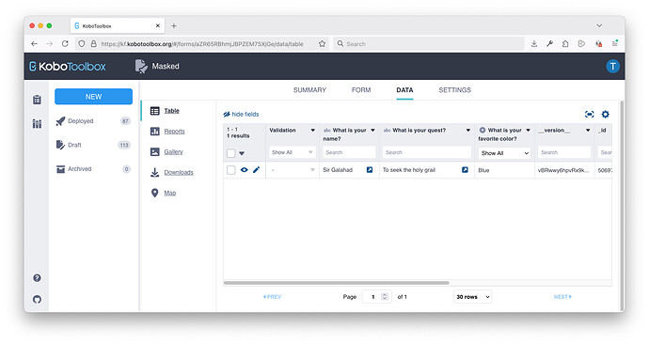649x344 pixels.
Task: Click the KoboToolbox logo
Action: pos(68,66)
